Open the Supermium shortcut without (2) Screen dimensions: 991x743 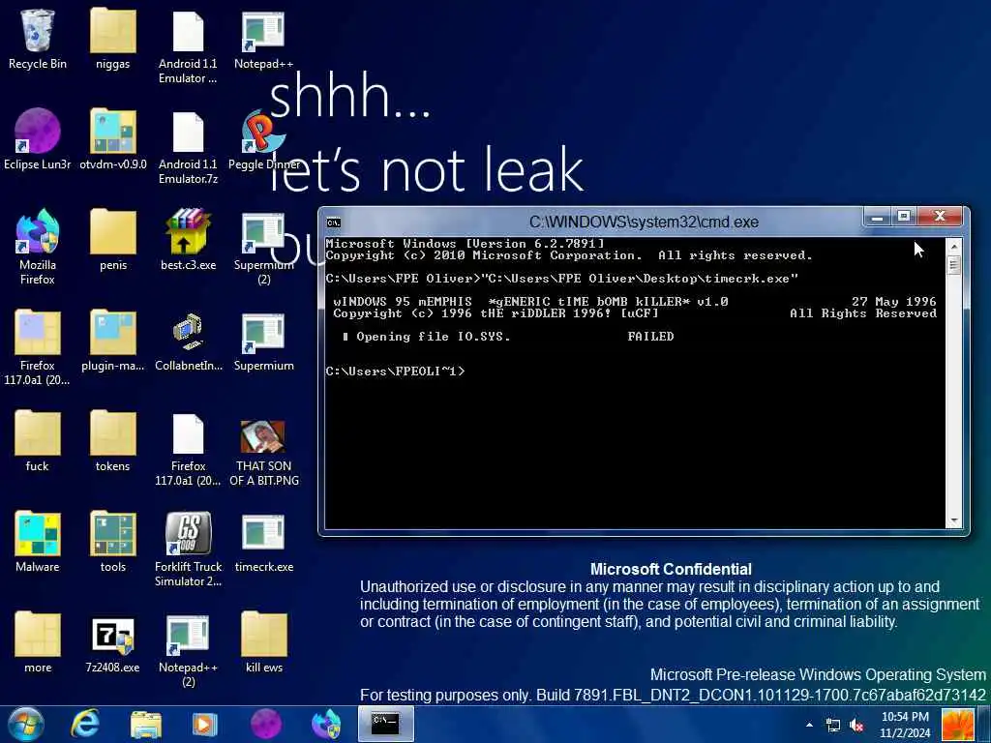pos(263,341)
